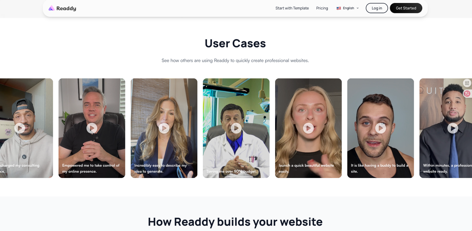Viewport: 472px width, 231px height.
Task: Click the grid/QR extension icon at right edge
Action: click(467, 83)
